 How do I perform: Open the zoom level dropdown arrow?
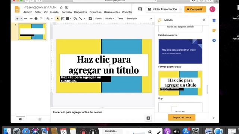point(52,19)
